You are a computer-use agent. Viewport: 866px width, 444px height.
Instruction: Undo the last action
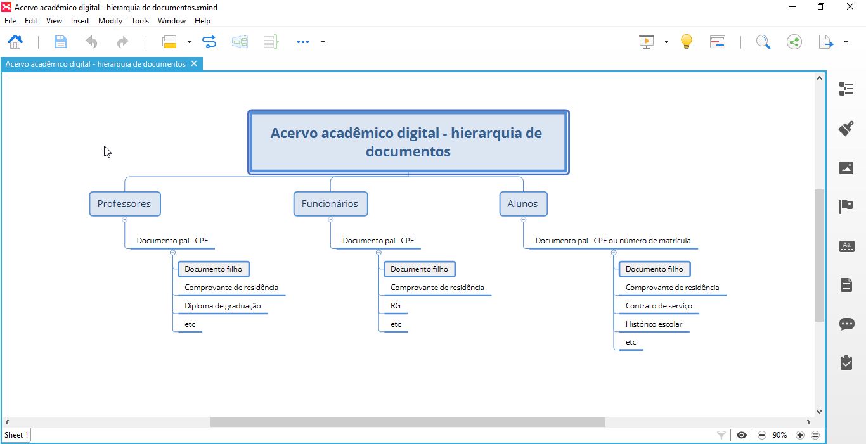[x=91, y=41]
